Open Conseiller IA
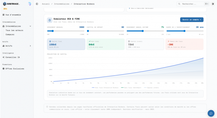 point(13,57)
